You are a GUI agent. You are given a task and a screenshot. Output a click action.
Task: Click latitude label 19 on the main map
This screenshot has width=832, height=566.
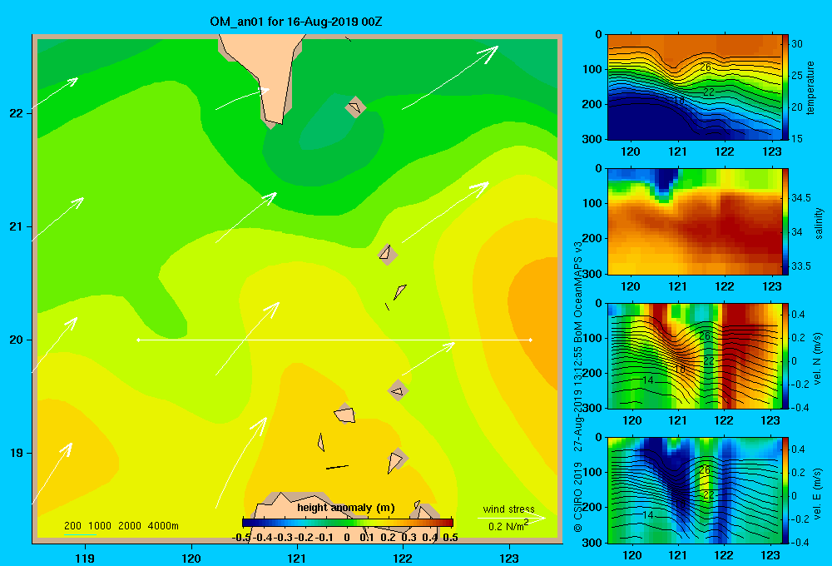16,453
